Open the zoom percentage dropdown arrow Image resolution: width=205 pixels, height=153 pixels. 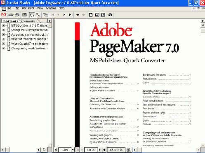tap(73, 150)
